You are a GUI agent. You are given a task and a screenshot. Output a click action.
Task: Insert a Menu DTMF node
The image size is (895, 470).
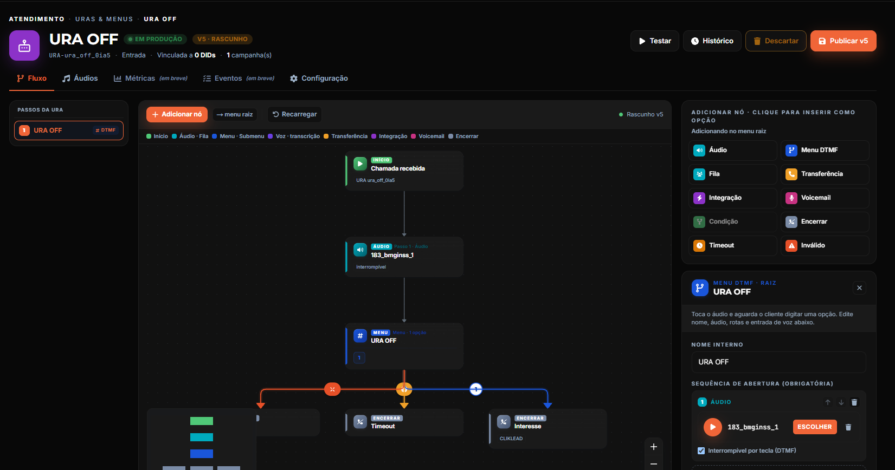(825, 150)
